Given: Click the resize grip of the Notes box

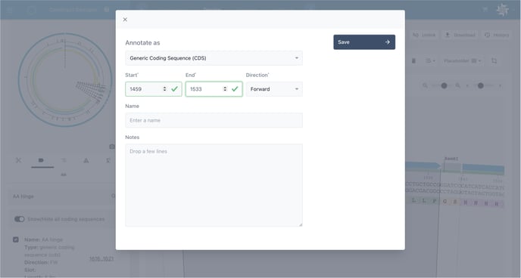Looking at the screenshot, I should pyautogui.click(x=301, y=224).
